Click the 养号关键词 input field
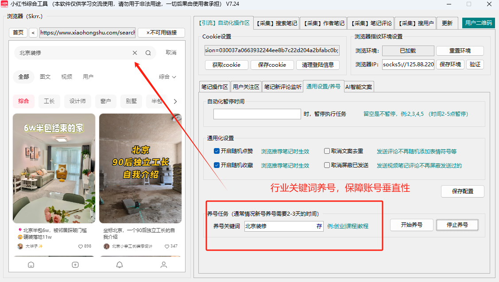The width and height of the screenshot is (499, 282). (x=279, y=226)
